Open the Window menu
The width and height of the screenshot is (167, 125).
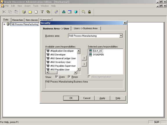pos(45,6)
